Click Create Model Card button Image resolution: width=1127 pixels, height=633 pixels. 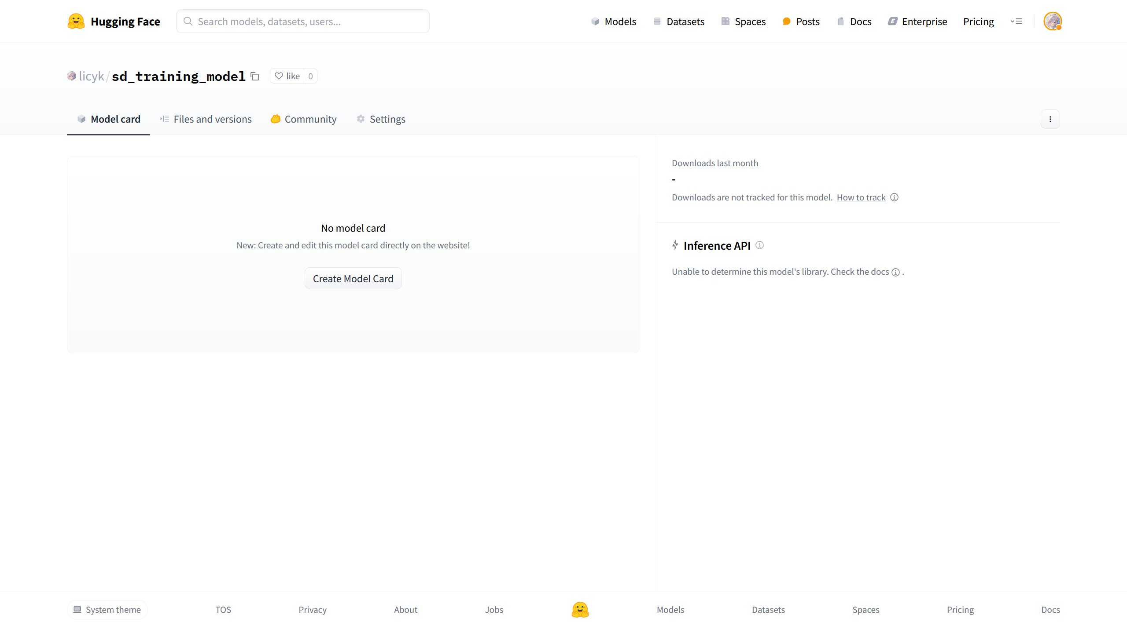pyautogui.click(x=353, y=279)
